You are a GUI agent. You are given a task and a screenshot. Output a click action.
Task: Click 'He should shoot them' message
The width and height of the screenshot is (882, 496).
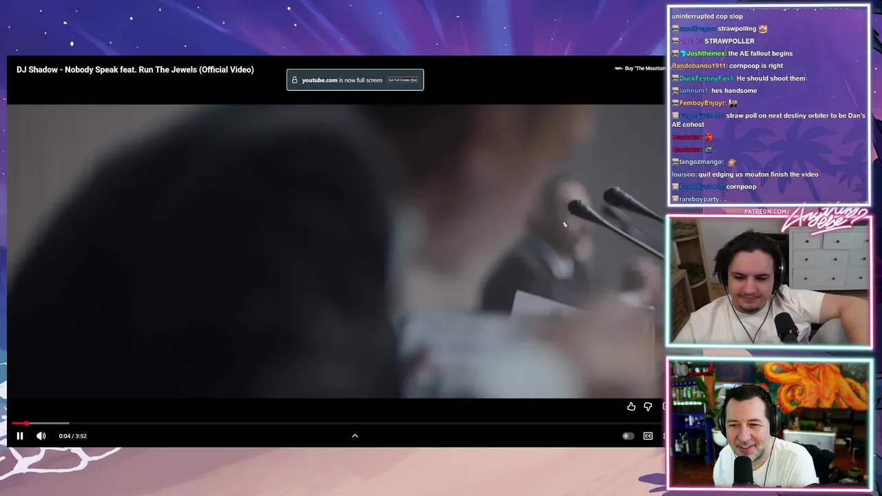tap(770, 79)
